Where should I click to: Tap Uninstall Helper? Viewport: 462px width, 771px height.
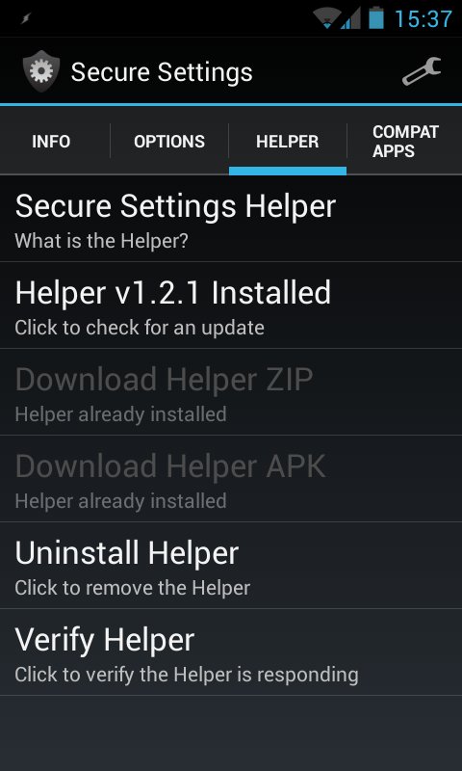tap(231, 565)
